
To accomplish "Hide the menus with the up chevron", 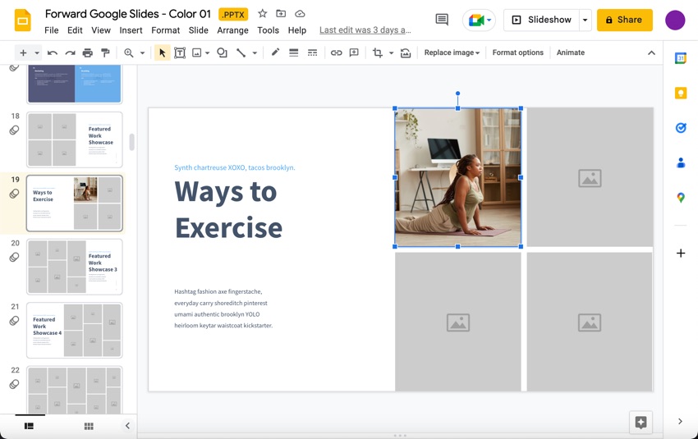I will click(x=651, y=53).
